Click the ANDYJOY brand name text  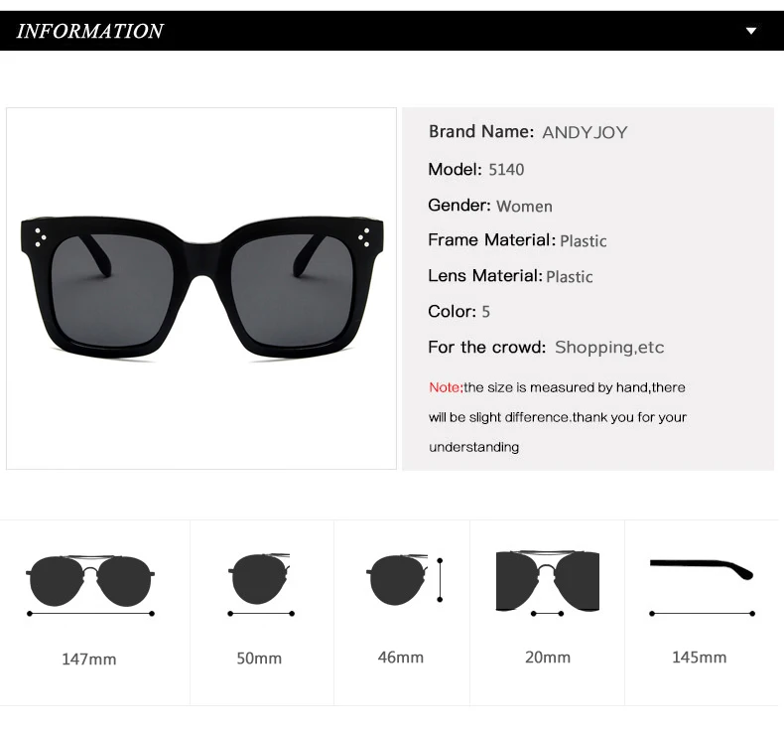coord(585,132)
